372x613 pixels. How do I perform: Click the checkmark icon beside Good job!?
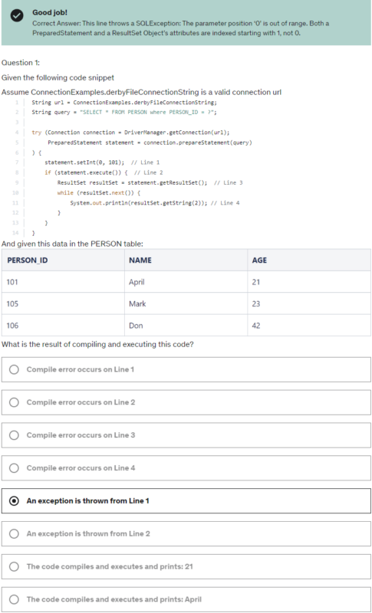(16, 16)
